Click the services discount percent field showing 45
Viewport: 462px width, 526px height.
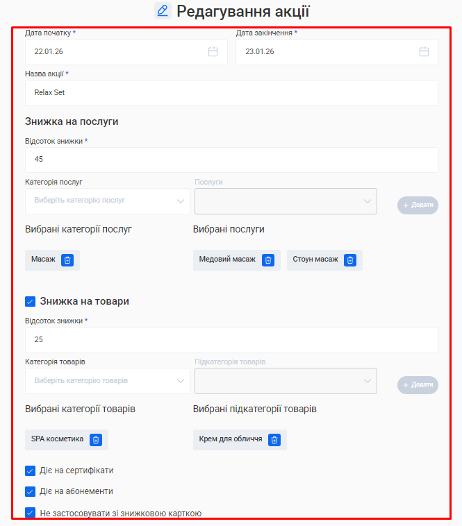231,160
